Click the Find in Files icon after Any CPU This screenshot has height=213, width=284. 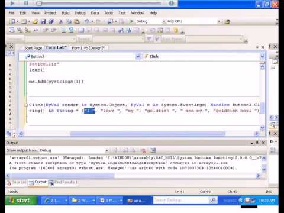click(x=227, y=21)
